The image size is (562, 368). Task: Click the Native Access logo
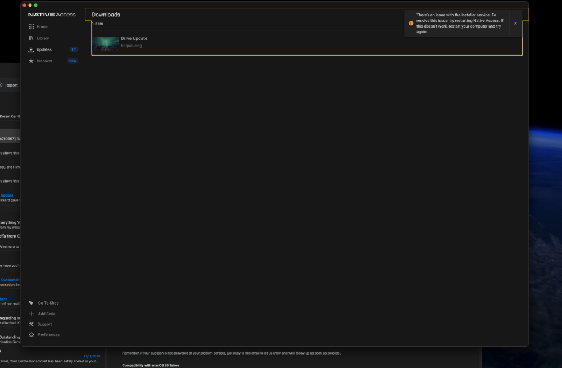pos(52,15)
